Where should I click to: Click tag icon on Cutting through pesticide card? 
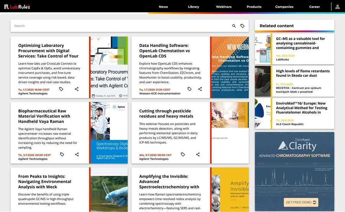pyautogui.click(x=183, y=154)
